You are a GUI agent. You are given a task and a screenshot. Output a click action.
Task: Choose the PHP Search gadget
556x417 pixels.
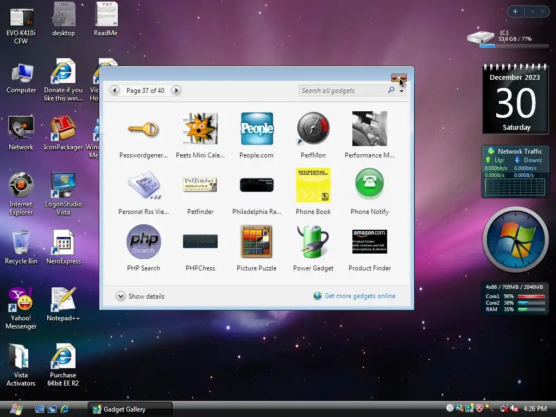click(143, 242)
